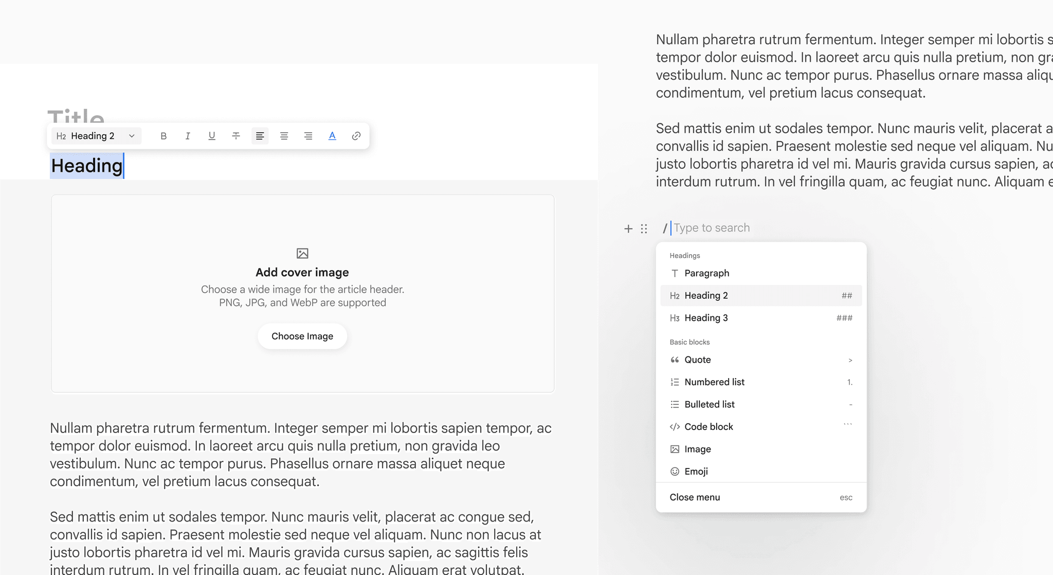1053x575 pixels.
Task: Click the ## shortcut hint beside Heading 2
Action: tap(847, 296)
